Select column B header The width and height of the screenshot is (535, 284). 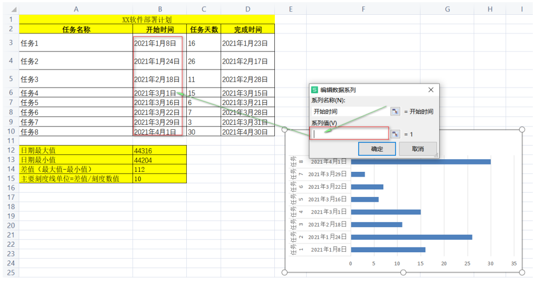[159, 9]
